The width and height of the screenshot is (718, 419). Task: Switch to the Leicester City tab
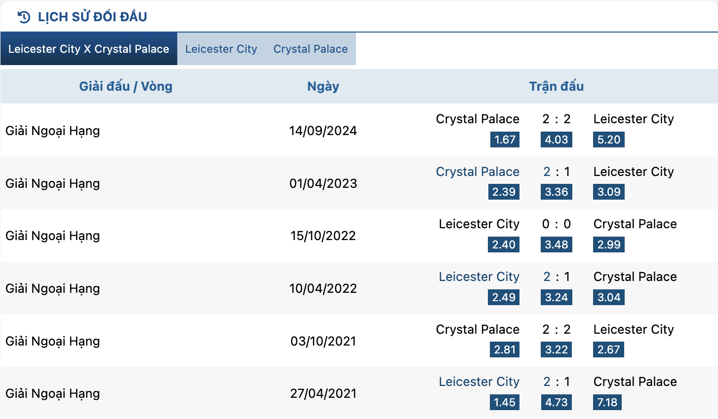coord(221,49)
